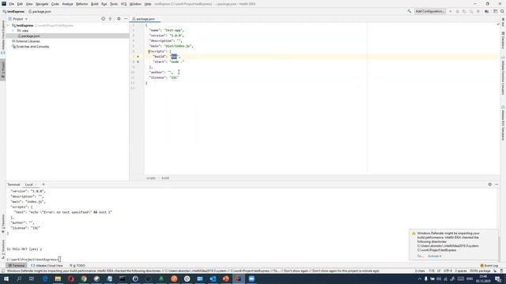Open the VCS menu
Viewport: 506px width, 284px height.
click(123, 4)
